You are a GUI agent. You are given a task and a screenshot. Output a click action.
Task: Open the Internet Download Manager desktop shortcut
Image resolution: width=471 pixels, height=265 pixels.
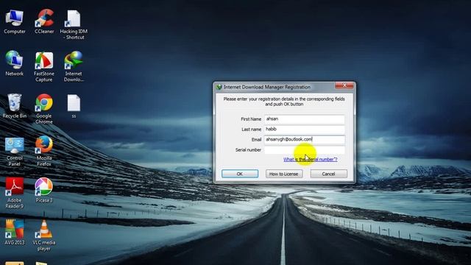pyautogui.click(x=74, y=67)
